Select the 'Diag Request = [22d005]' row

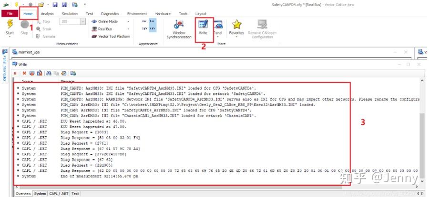pos(217,165)
